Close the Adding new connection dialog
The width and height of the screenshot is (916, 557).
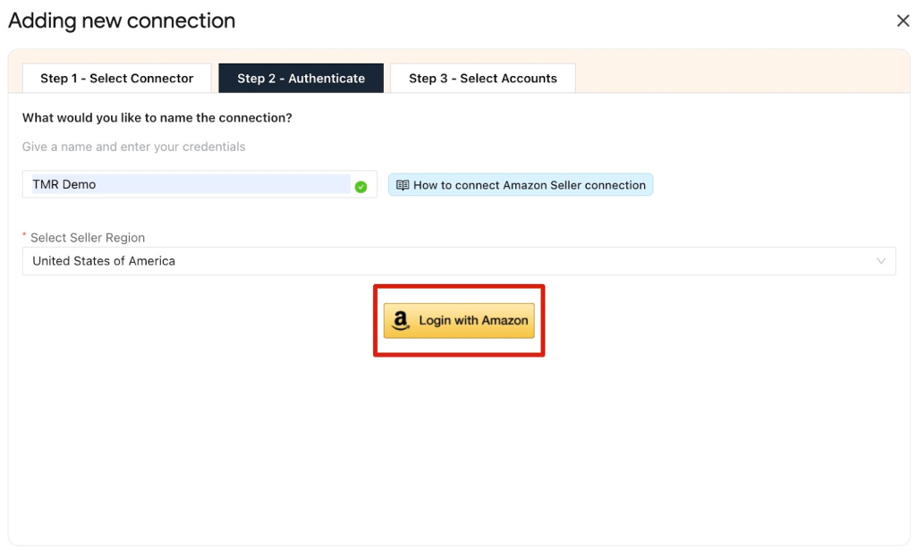point(903,21)
